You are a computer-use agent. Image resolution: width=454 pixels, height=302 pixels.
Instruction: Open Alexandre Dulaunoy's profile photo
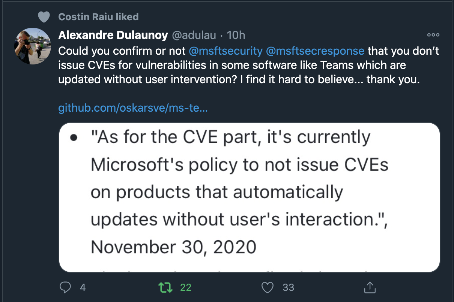[32, 46]
